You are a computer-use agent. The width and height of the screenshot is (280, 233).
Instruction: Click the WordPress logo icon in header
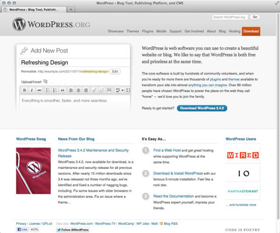click(19, 24)
